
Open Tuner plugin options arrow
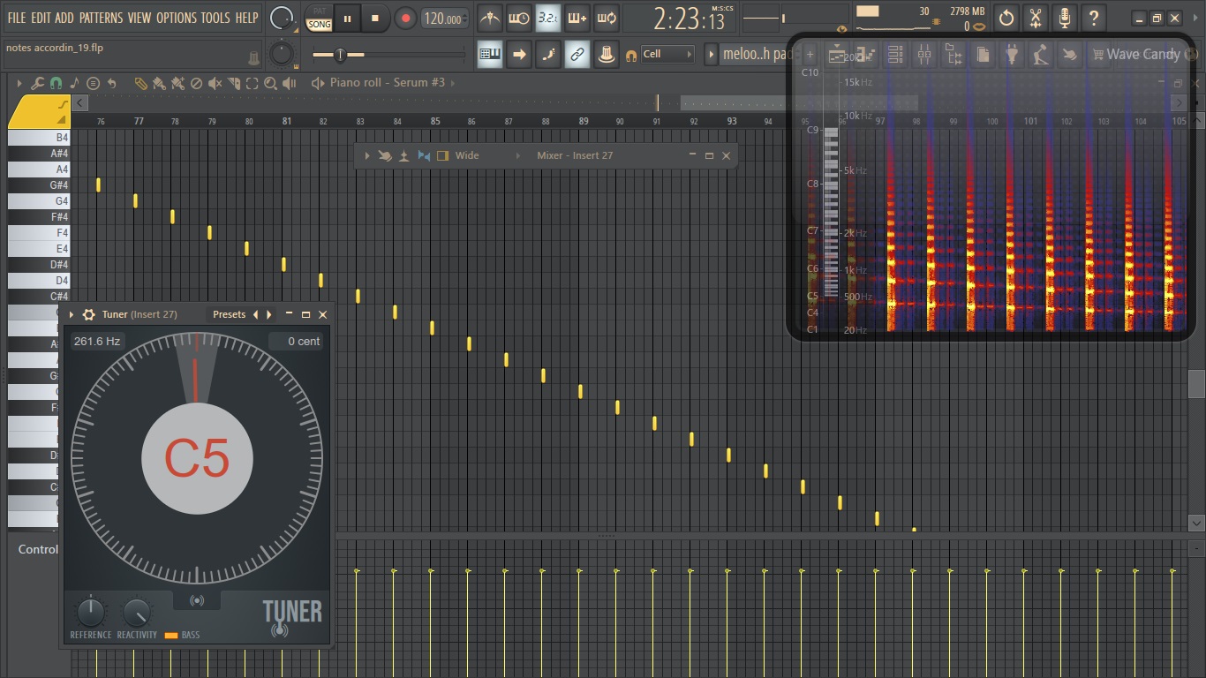pyautogui.click(x=72, y=314)
